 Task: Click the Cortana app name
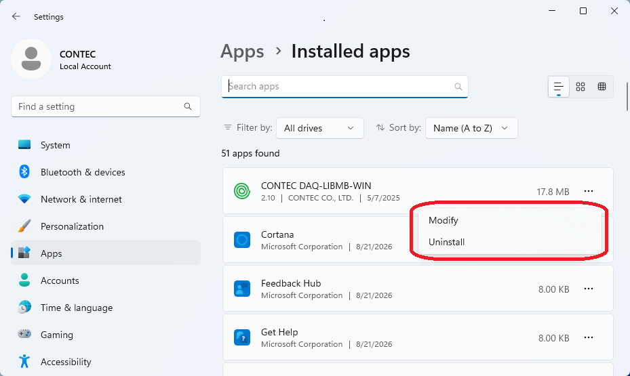pyautogui.click(x=277, y=234)
